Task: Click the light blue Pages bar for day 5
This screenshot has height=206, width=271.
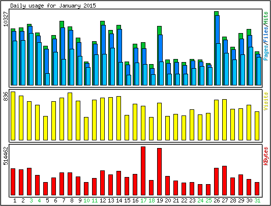Action: tap(47, 79)
